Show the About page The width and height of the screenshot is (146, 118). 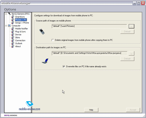pyautogui.click(x=18, y=47)
